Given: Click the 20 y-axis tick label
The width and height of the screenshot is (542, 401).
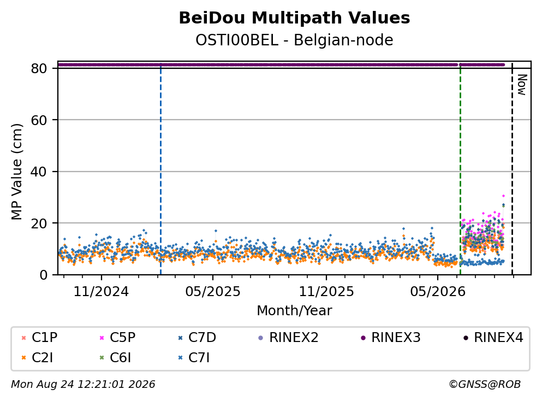Looking at the screenshot, I should (x=39, y=223).
